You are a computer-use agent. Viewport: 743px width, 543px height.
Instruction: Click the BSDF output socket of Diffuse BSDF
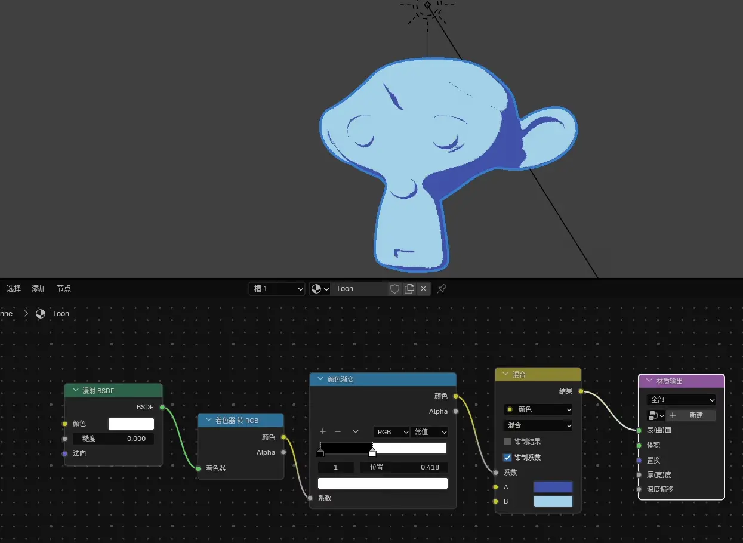click(x=162, y=407)
